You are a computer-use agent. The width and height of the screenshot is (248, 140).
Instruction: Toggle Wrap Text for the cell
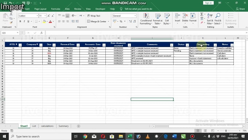click(94, 16)
